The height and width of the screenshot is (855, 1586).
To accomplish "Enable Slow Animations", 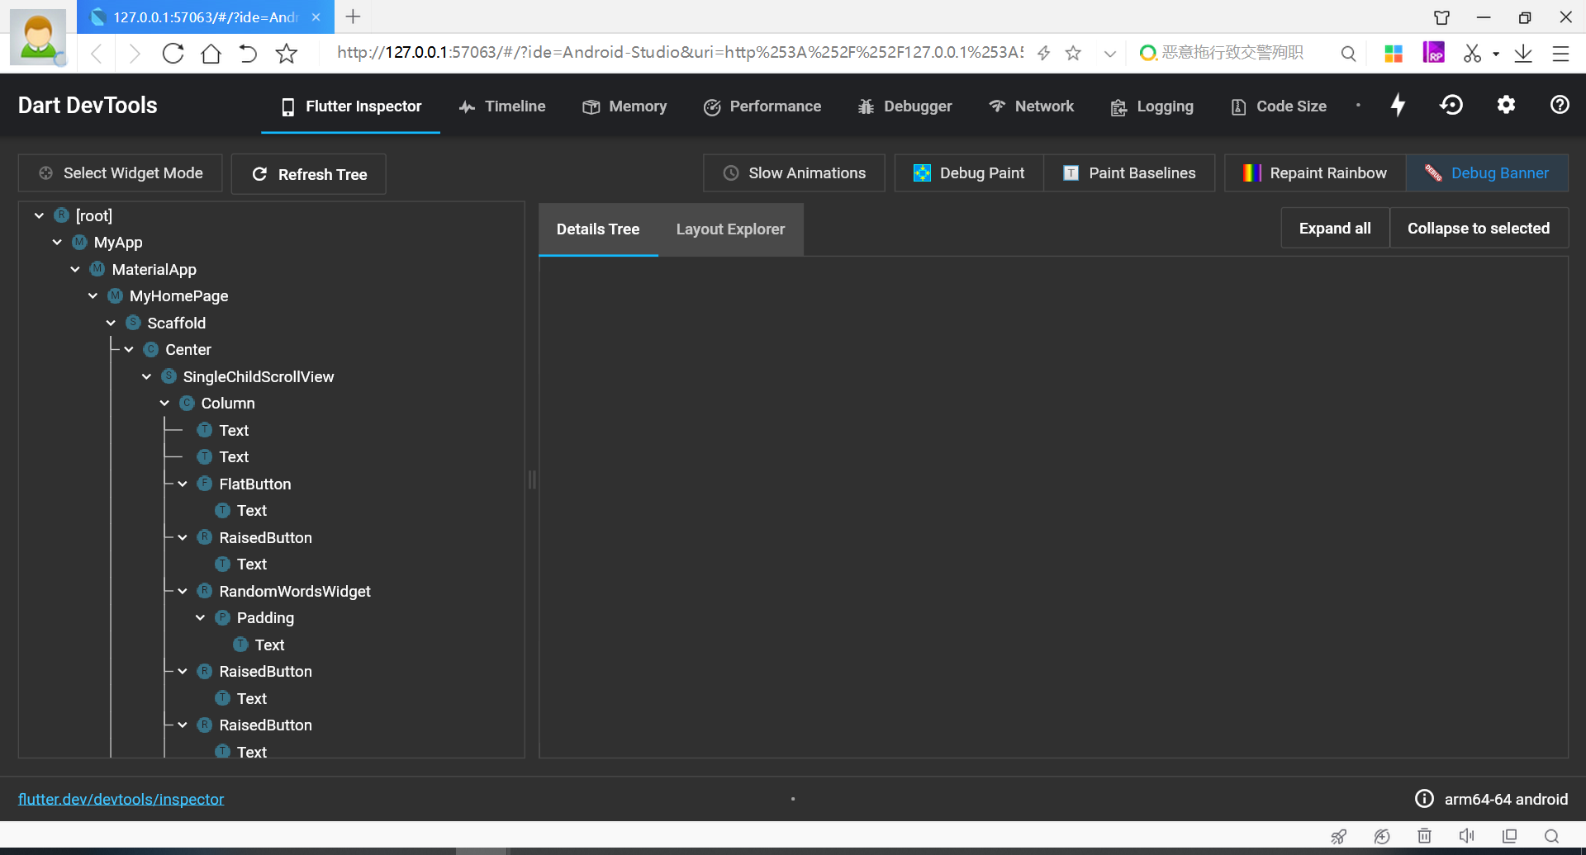I will (793, 172).
